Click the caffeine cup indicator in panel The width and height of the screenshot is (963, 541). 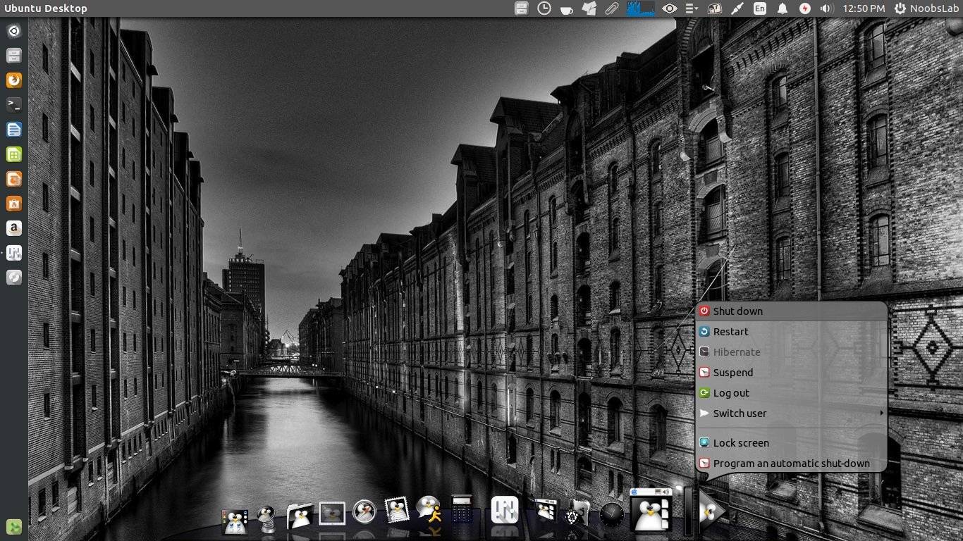click(x=566, y=8)
